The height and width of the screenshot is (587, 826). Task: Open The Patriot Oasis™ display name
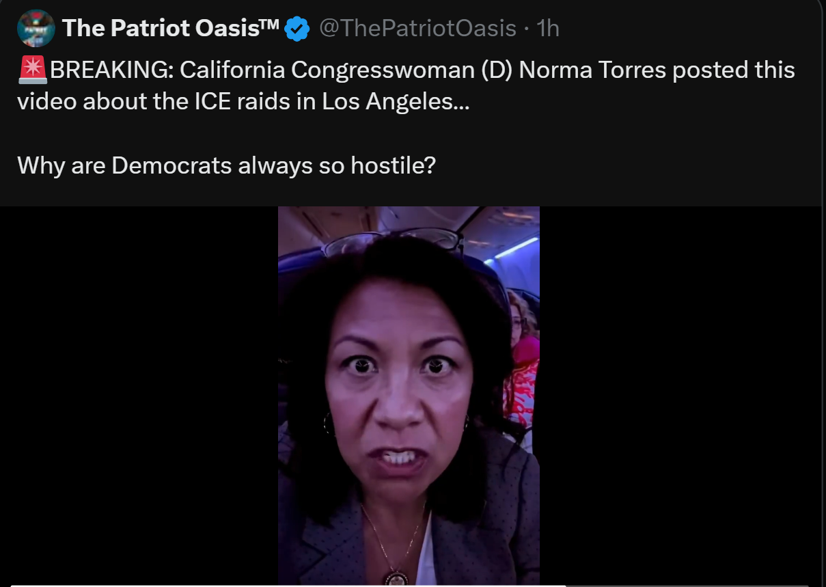pos(171,28)
